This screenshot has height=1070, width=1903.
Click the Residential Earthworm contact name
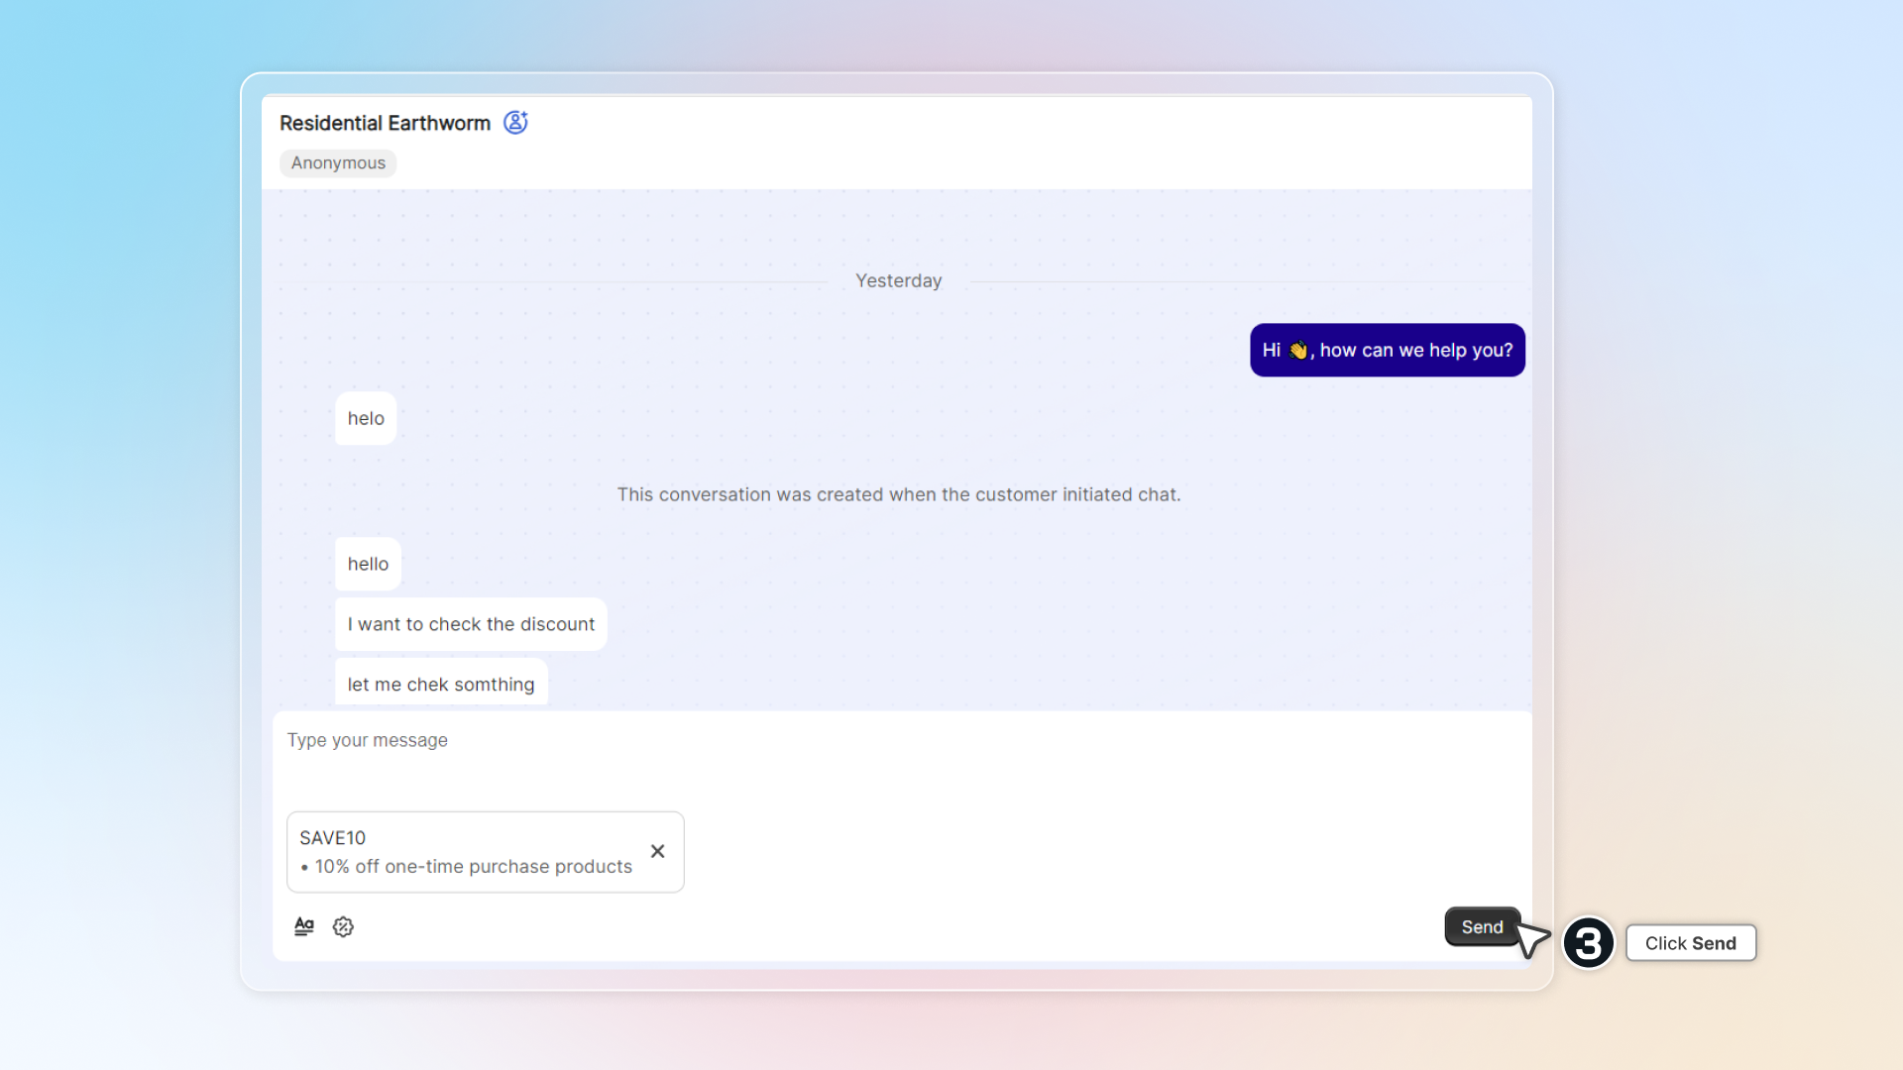click(385, 123)
